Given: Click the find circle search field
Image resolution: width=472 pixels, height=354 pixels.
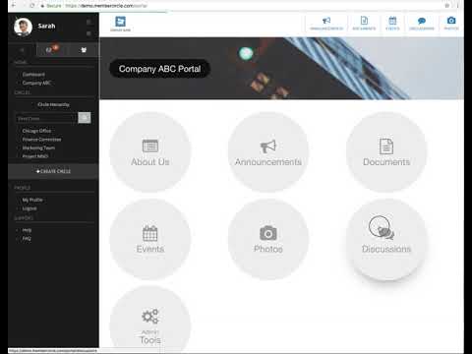Looking at the screenshot, I should [46, 118].
